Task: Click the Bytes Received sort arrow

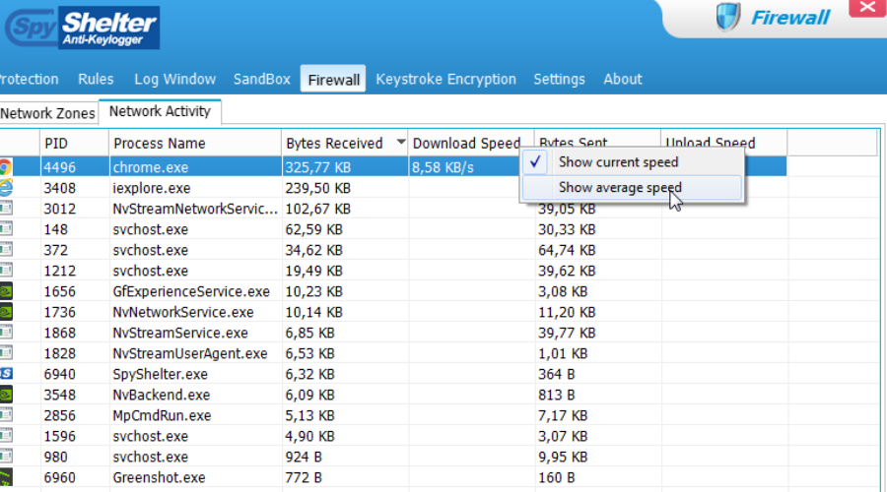Action: 401,142
